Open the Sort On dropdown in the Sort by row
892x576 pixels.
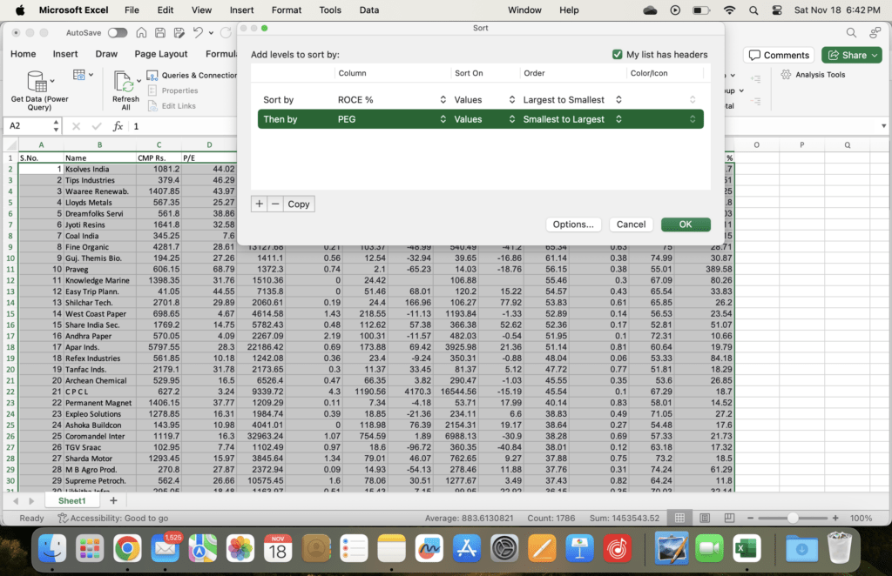pos(484,100)
